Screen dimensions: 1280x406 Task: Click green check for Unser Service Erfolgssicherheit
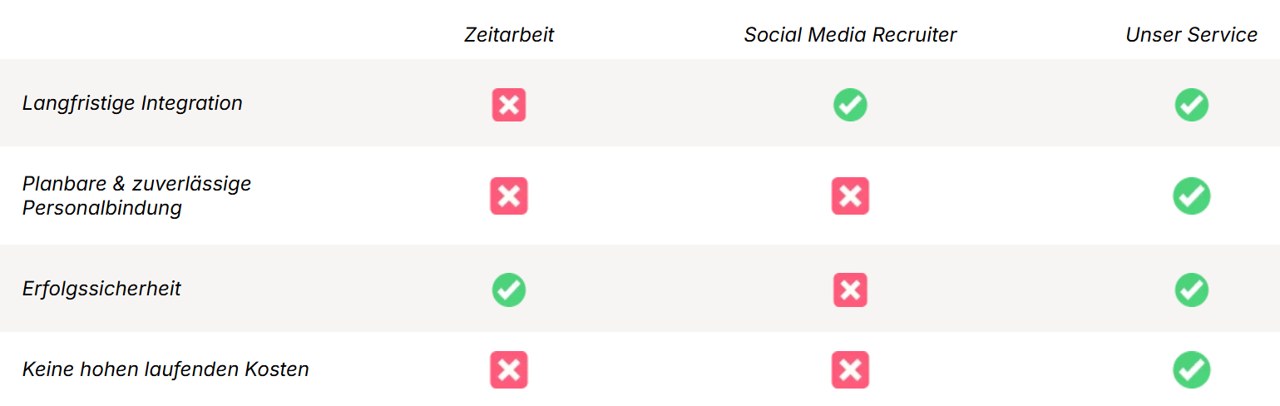pos(1191,290)
